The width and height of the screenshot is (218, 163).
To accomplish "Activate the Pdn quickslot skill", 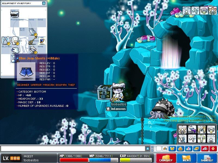I will [211, 139].
